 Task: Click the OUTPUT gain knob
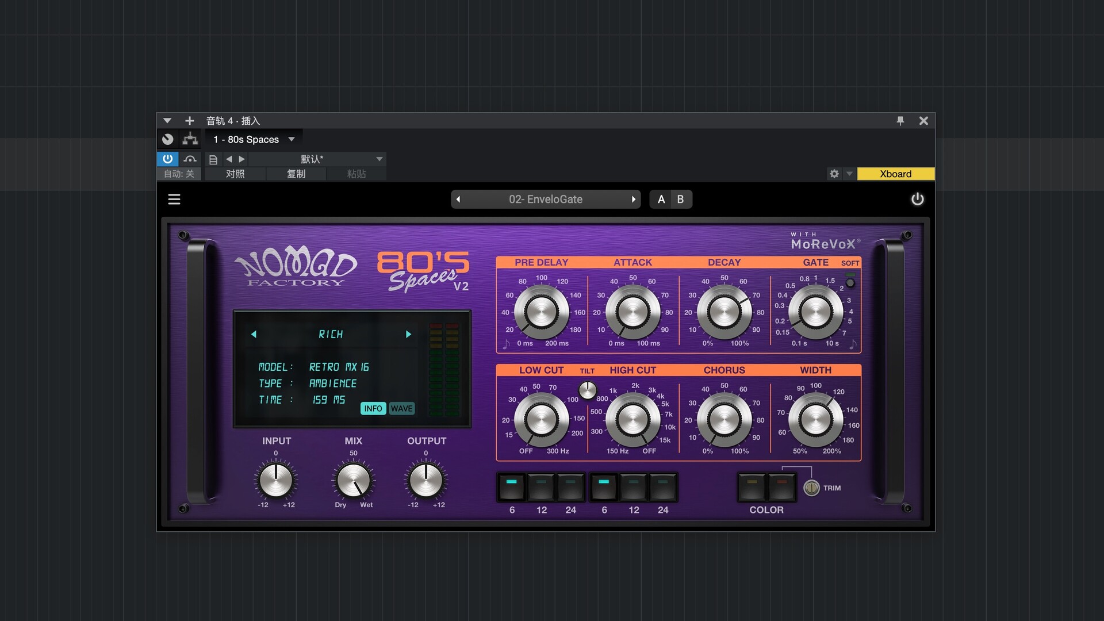click(x=426, y=480)
